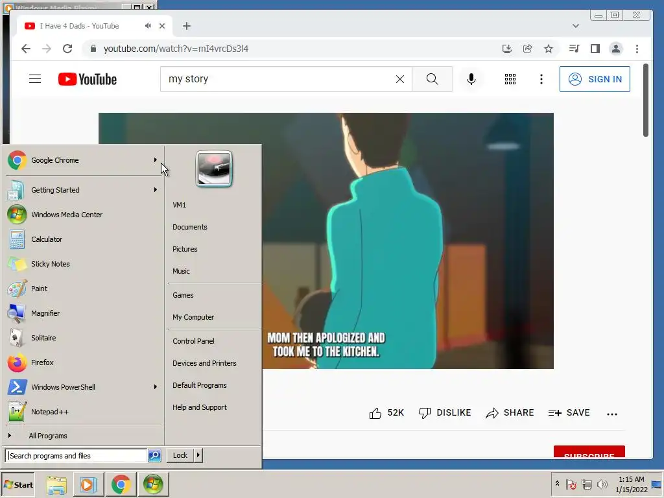Expand Getting Started submenu arrow
Viewport: 664px width, 498px height.
click(x=156, y=190)
